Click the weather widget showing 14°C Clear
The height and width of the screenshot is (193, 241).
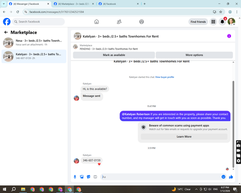tap(181, 189)
